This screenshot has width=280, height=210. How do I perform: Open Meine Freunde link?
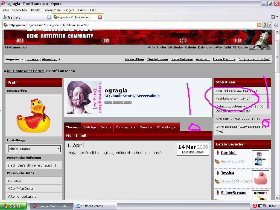pos(224,59)
